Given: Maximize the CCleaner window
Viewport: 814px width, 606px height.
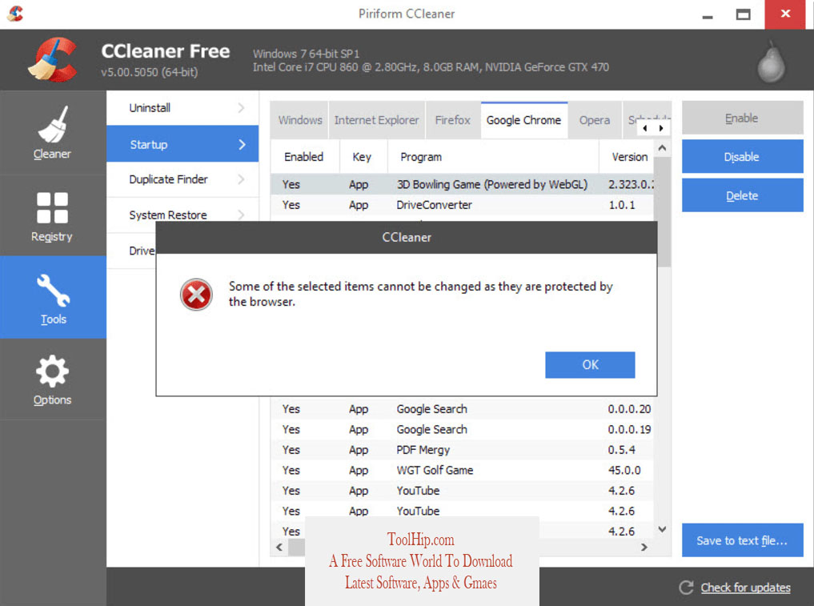Looking at the screenshot, I should 743,14.
